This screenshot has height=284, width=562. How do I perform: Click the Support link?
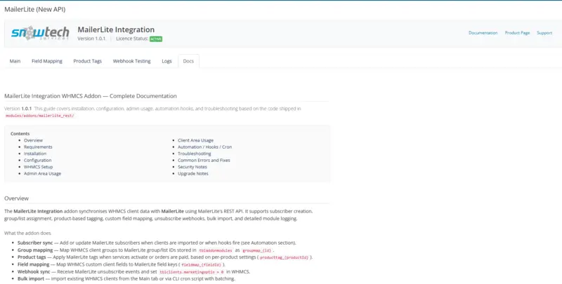tap(544, 33)
